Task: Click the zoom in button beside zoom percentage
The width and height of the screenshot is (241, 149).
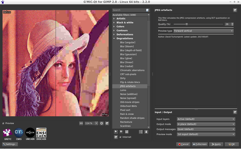Action: (x=102, y=123)
